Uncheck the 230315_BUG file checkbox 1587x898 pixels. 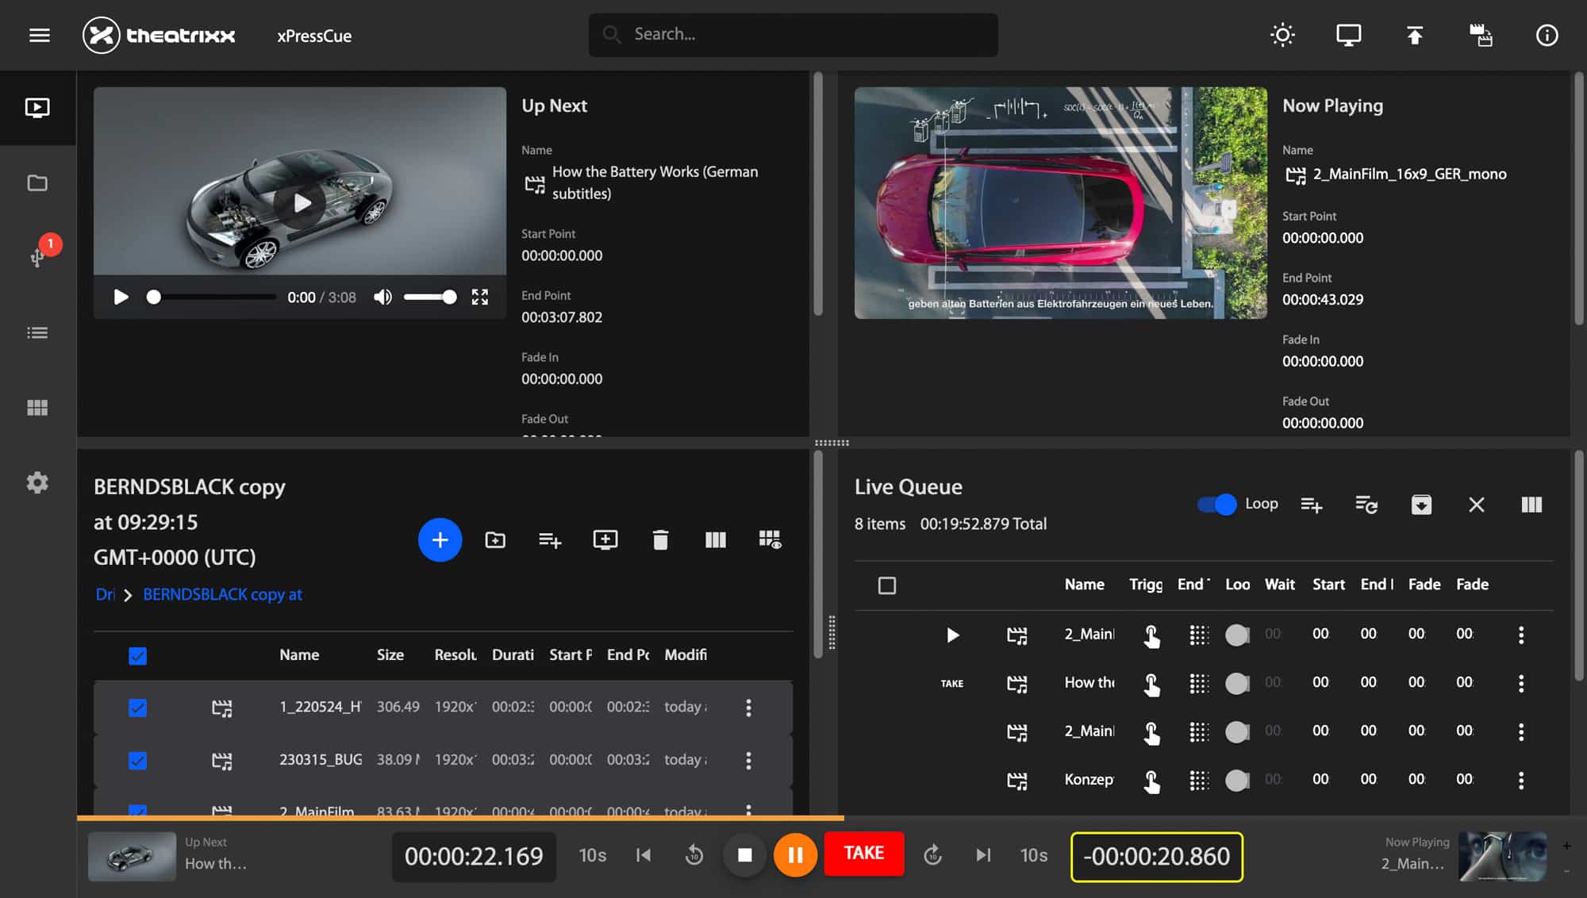137,760
